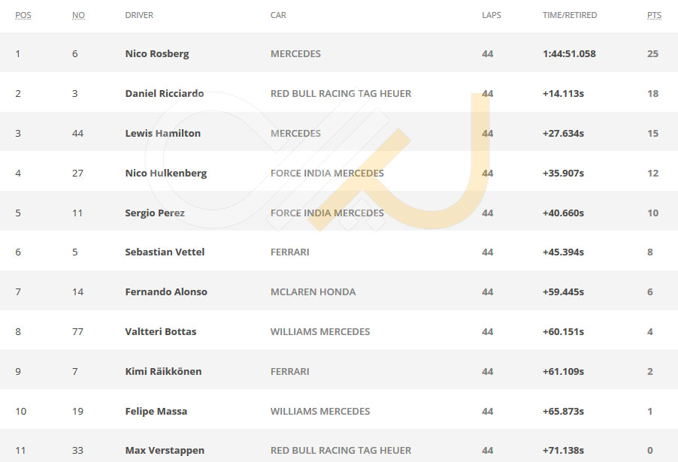Select Sergio Perez driver name
Screen dimensions: 678x462
point(155,213)
